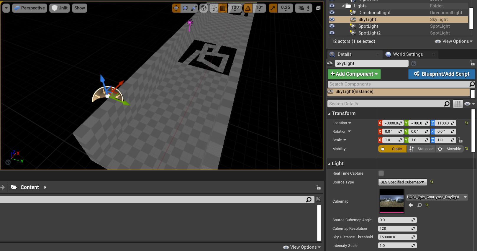Screen dimensions: 477x251
Task: Collapse the Lights folder in the outliner
Action: pos(343,6)
